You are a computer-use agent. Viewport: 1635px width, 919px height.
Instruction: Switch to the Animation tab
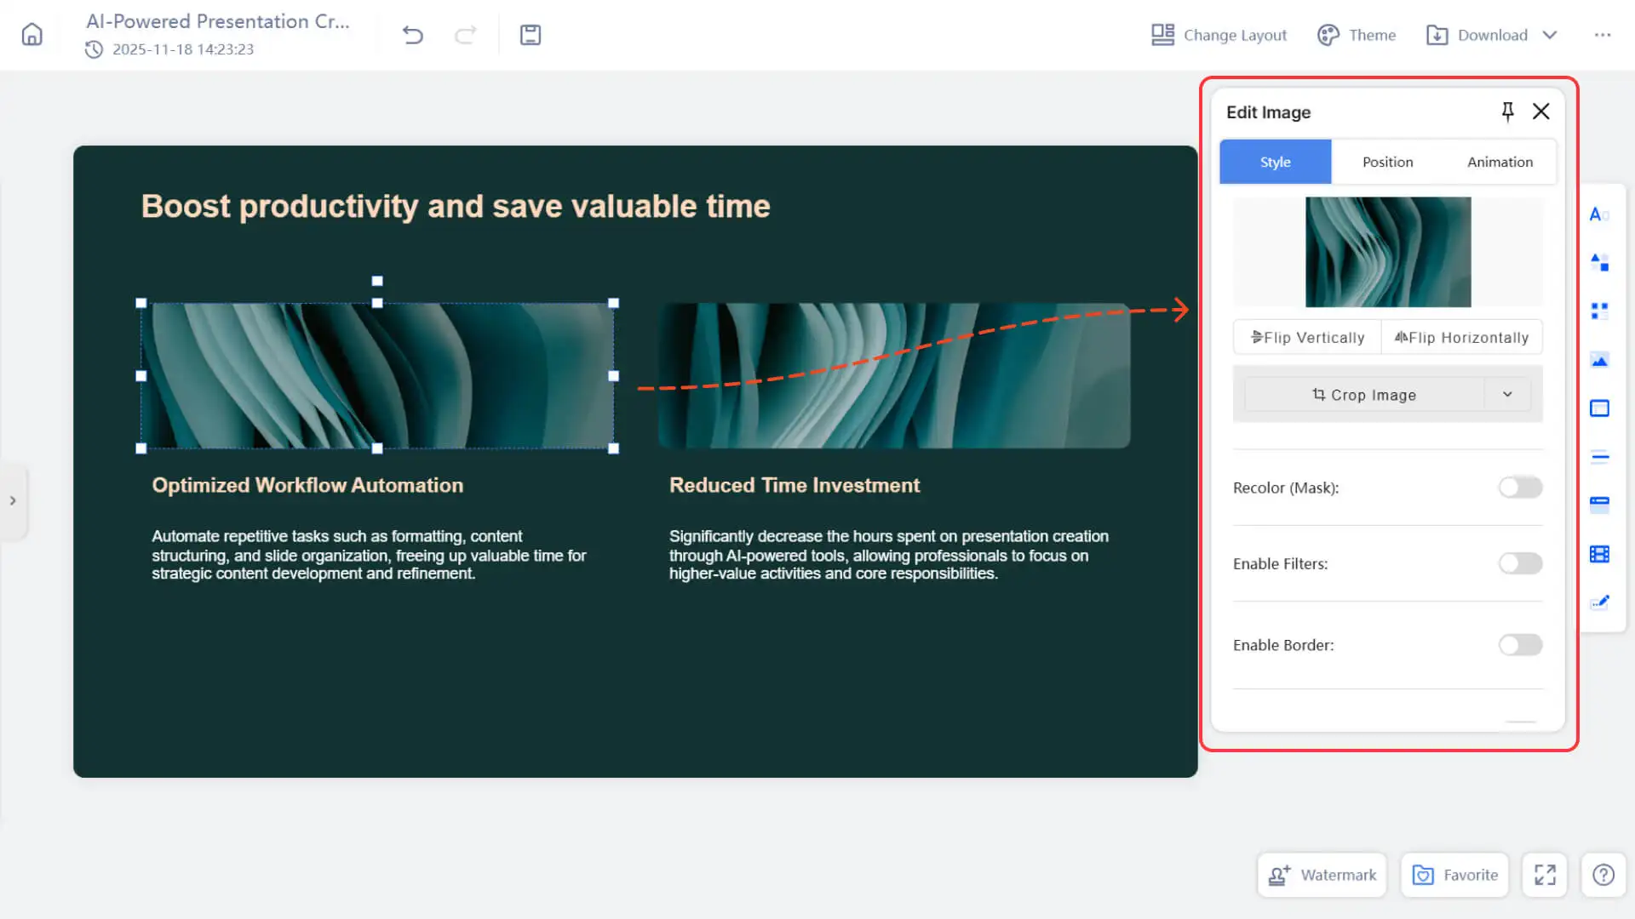1500,162
